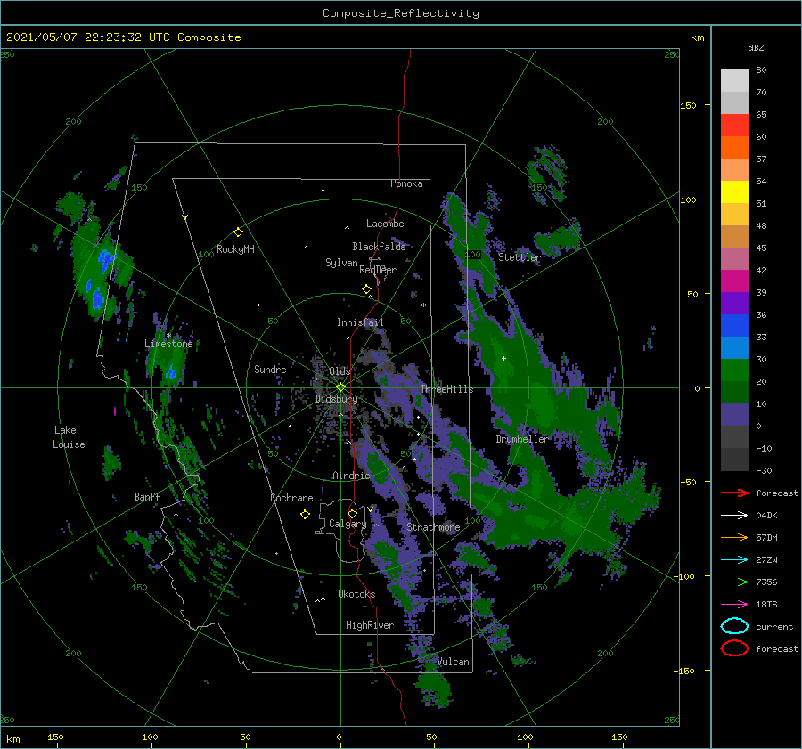
Task: Click the magenta 18TS arrow icon
Action: click(x=734, y=605)
